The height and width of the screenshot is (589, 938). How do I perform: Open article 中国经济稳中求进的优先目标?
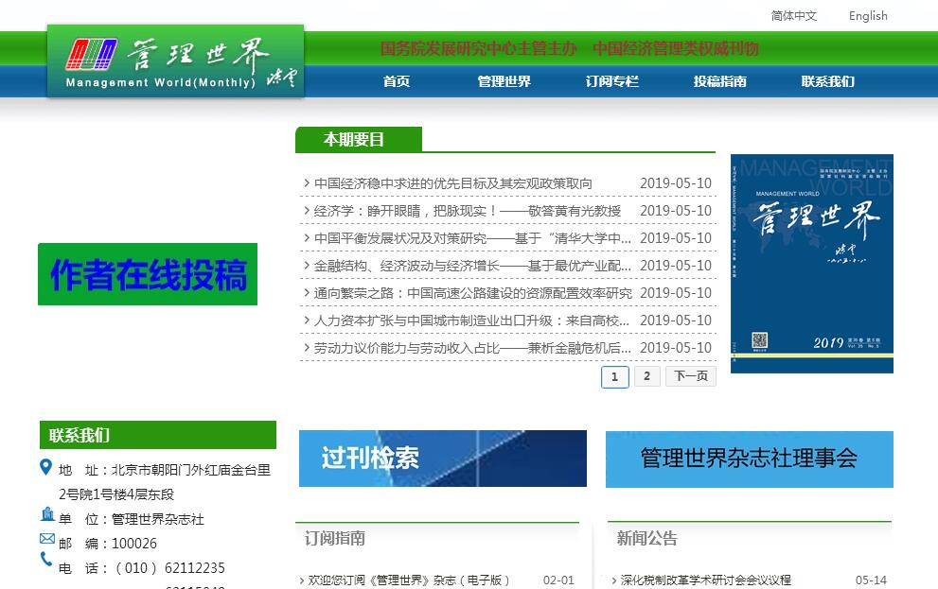(x=453, y=183)
